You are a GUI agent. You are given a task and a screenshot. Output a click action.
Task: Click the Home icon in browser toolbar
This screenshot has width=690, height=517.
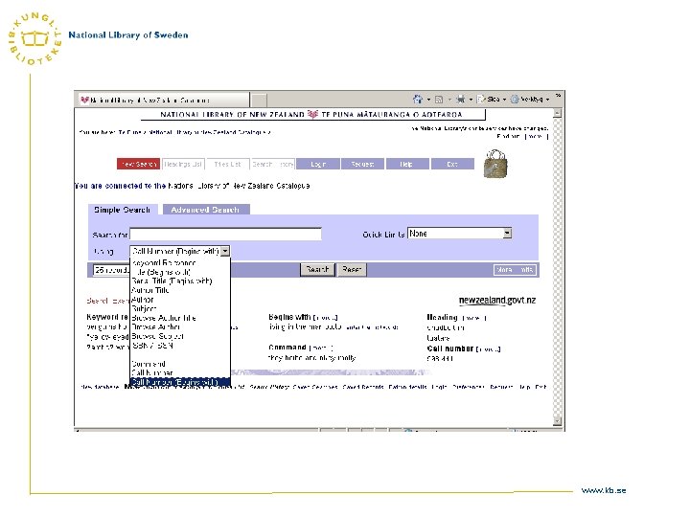(x=418, y=99)
